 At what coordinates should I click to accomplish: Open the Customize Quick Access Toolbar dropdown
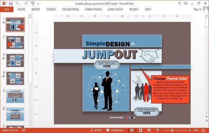pos(38,4)
